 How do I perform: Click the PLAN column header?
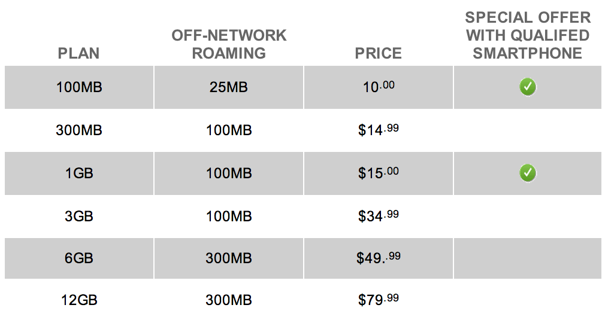[x=79, y=53]
